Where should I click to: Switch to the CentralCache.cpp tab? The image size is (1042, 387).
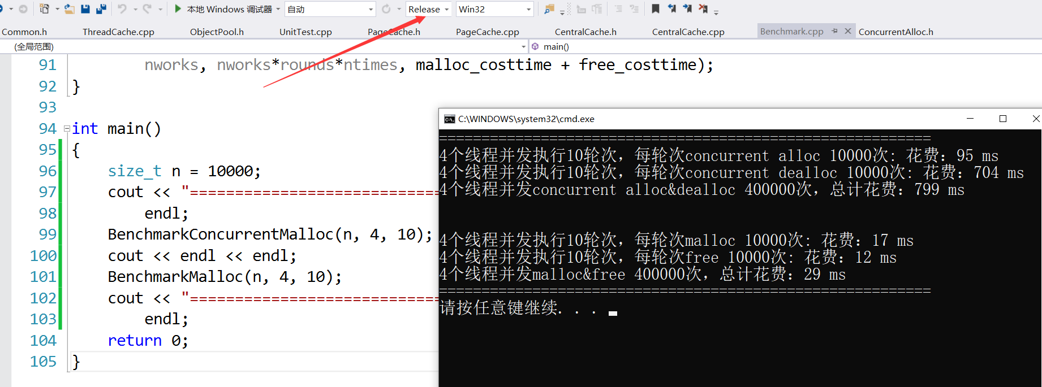click(x=688, y=32)
